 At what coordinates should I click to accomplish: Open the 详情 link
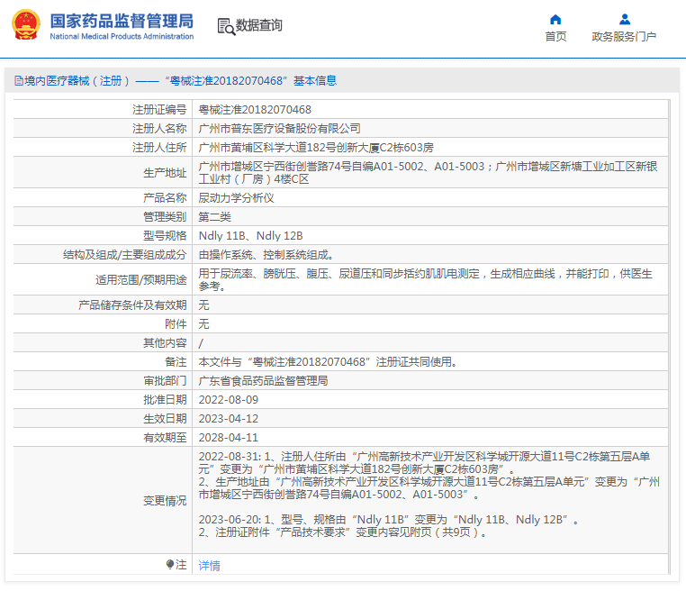pyautogui.click(x=209, y=566)
